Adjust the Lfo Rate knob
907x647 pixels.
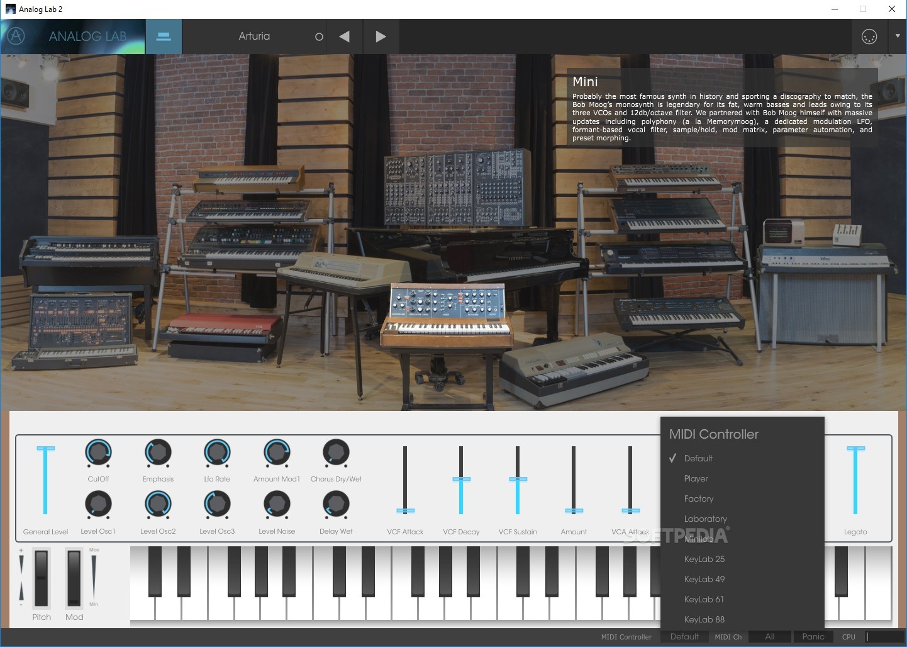coord(217,452)
